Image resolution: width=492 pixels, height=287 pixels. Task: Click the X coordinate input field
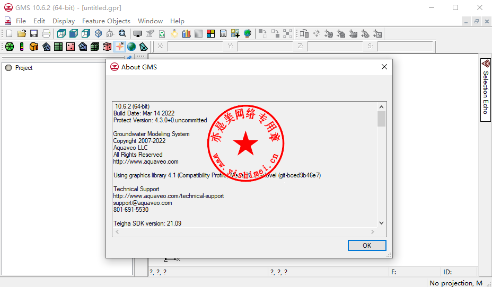[x=195, y=47]
